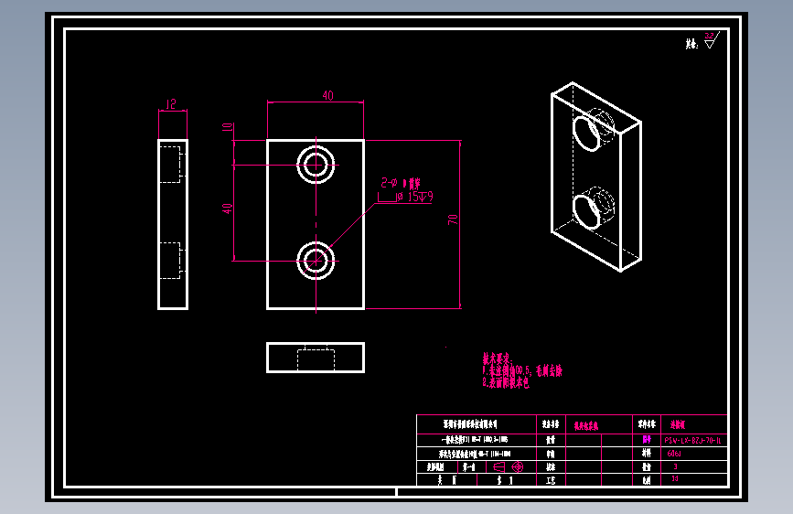Click the part number PSV-LX-BZJ-70-IL
This screenshot has height=514, width=793.
693,440
